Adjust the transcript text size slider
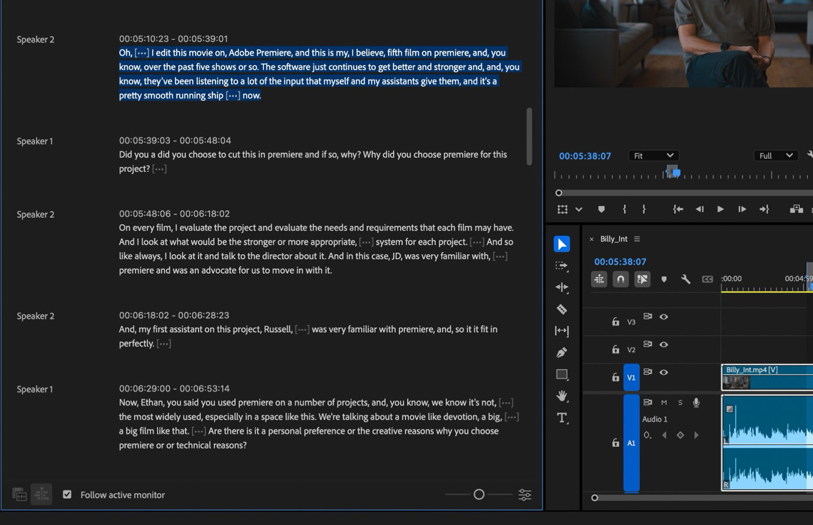The width and height of the screenshot is (813, 525). (x=479, y=494)
